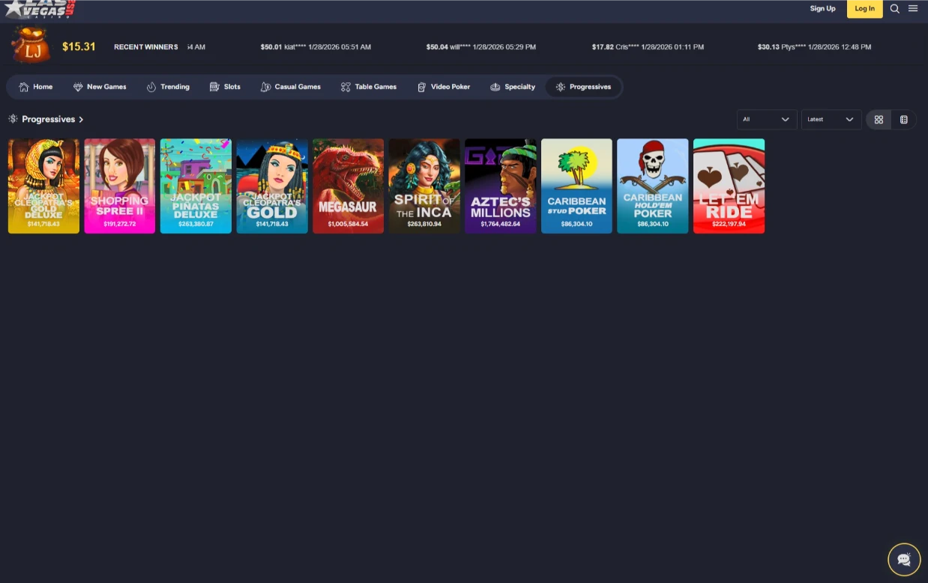Screen dimensions: 928x583
Task: Select the Table Games tab
Action: 369,87
